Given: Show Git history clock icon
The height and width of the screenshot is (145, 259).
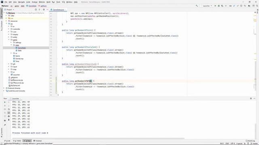Looking at the screenshot, I should (x=241, y=6).
